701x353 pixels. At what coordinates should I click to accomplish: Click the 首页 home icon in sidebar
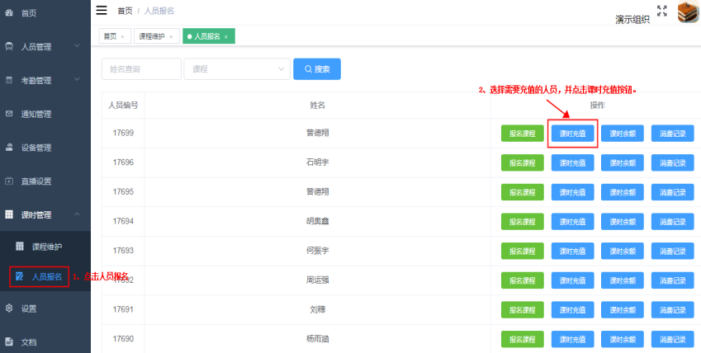tap(9, 13)
